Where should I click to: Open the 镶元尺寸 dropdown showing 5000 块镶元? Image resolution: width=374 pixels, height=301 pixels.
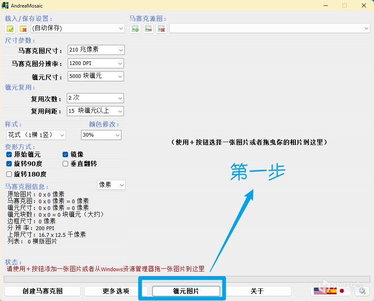96,76
